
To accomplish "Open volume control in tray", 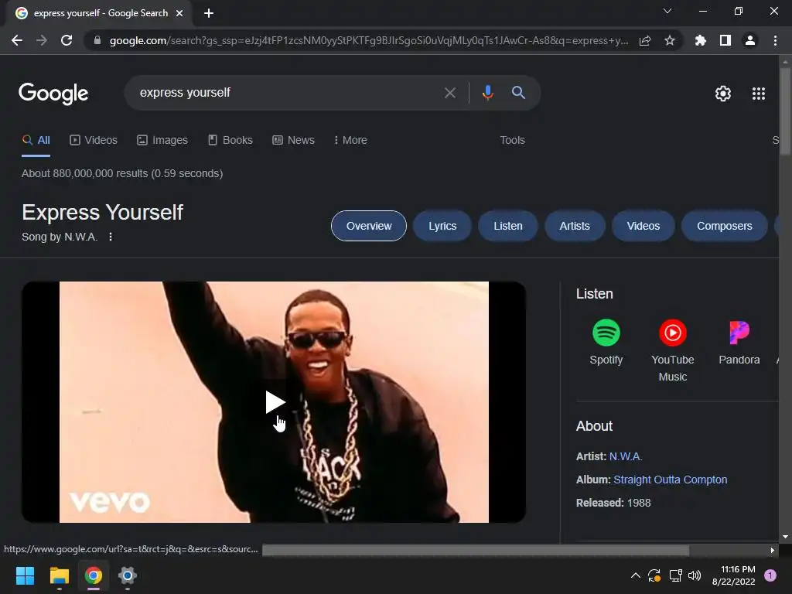I will (x=695, y=575).
